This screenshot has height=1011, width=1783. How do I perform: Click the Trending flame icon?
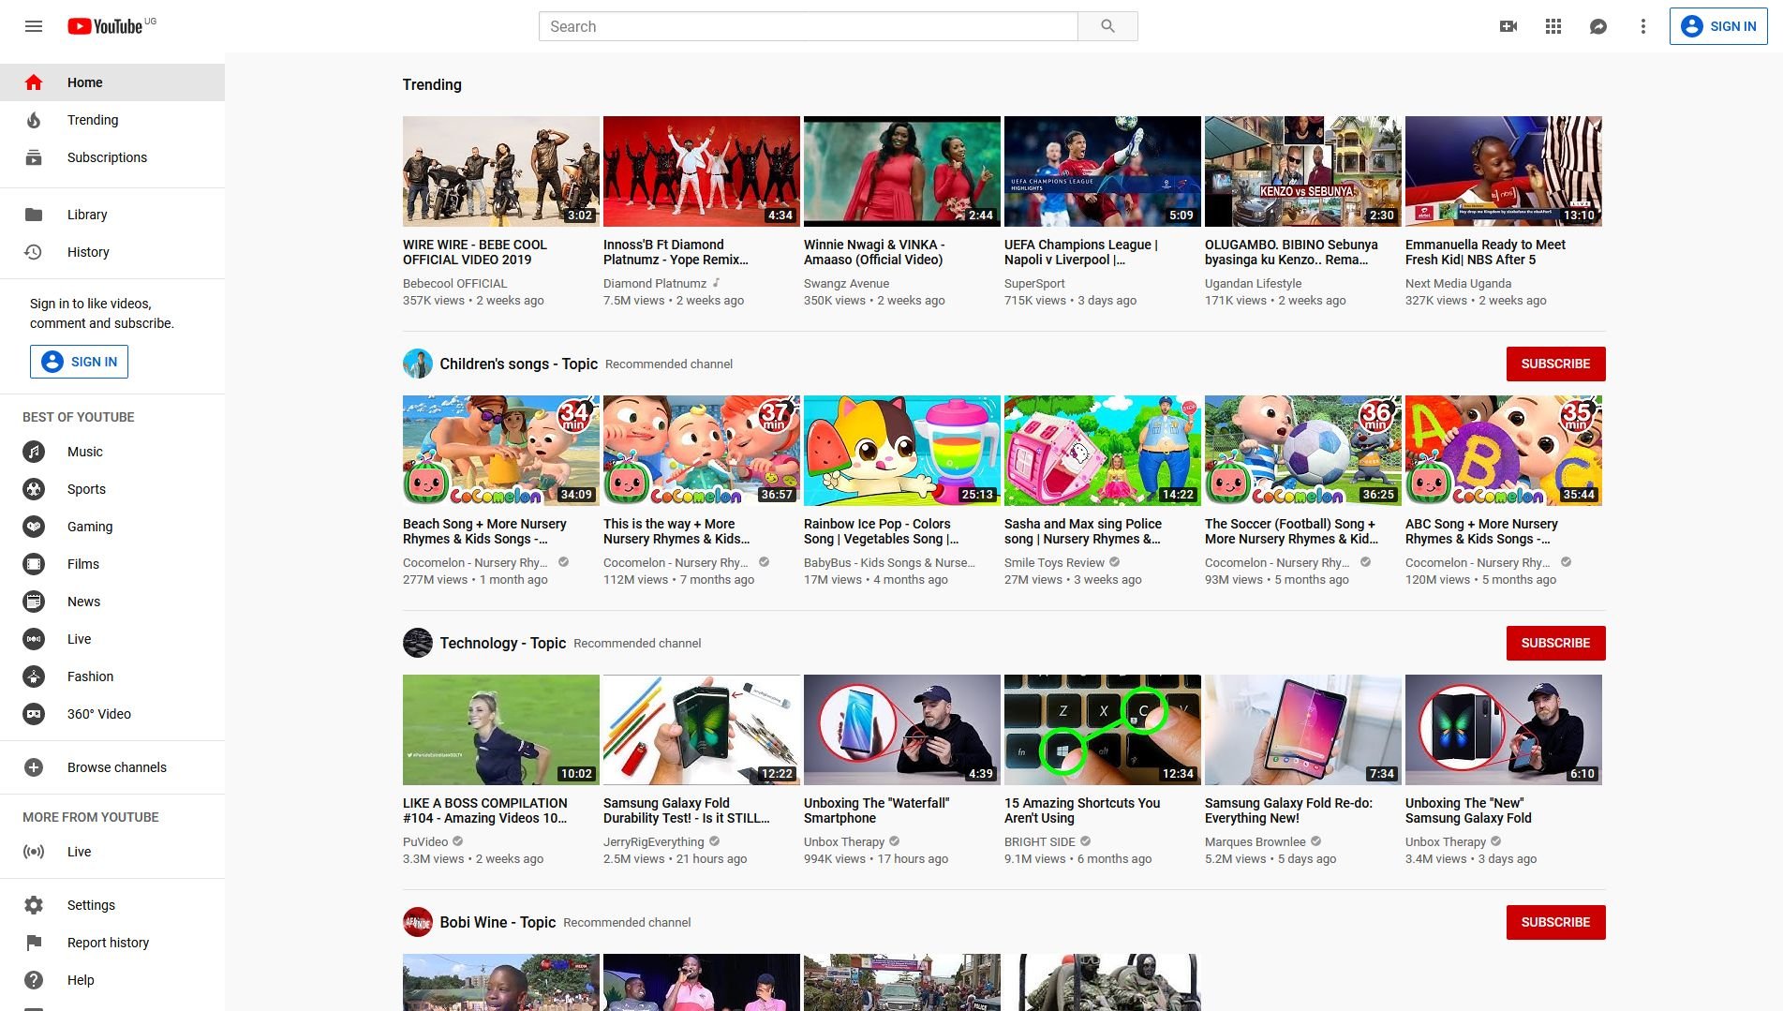tap(34, 120)
